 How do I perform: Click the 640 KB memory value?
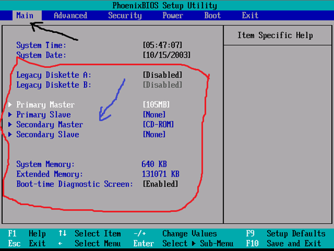[x=154, y=164]
